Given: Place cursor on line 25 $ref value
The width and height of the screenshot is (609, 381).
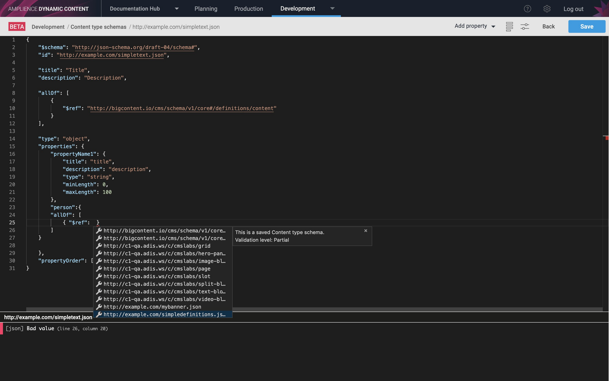Looking at the screenshot, I should coord(93,222).
